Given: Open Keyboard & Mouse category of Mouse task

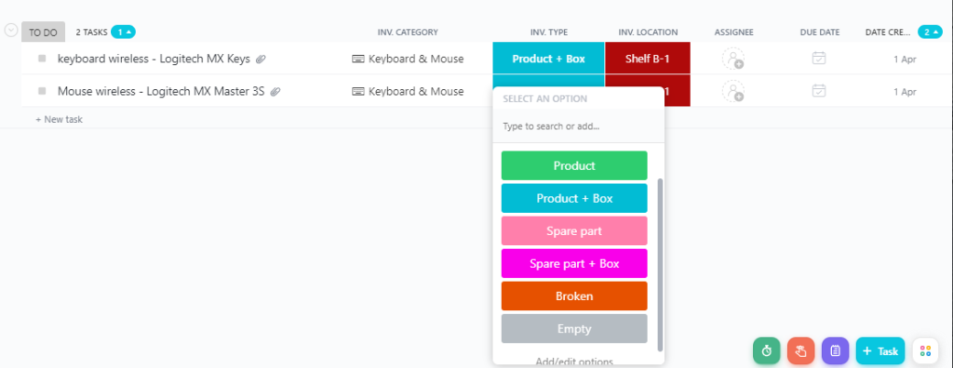Looking at the screenshot, I should pos(408,92).
